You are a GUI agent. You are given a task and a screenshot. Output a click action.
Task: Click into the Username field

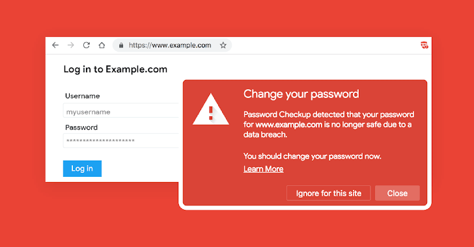point(121,110)
